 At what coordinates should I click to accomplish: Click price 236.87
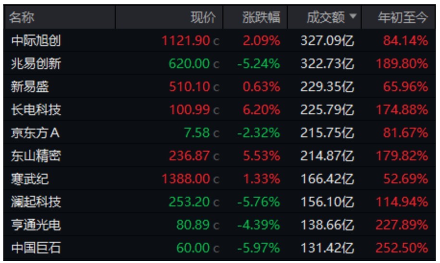(189, 155)
